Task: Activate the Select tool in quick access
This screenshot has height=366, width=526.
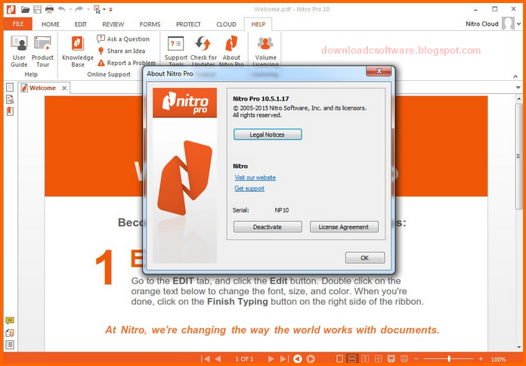Action: point(97,9)
